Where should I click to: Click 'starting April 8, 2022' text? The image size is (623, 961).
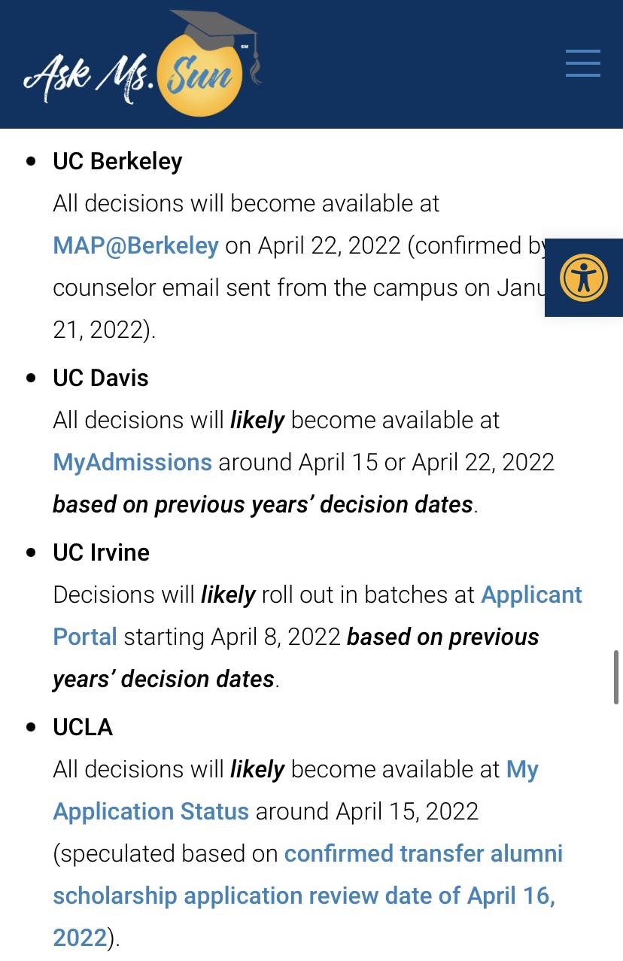click(x=232, y=637)
